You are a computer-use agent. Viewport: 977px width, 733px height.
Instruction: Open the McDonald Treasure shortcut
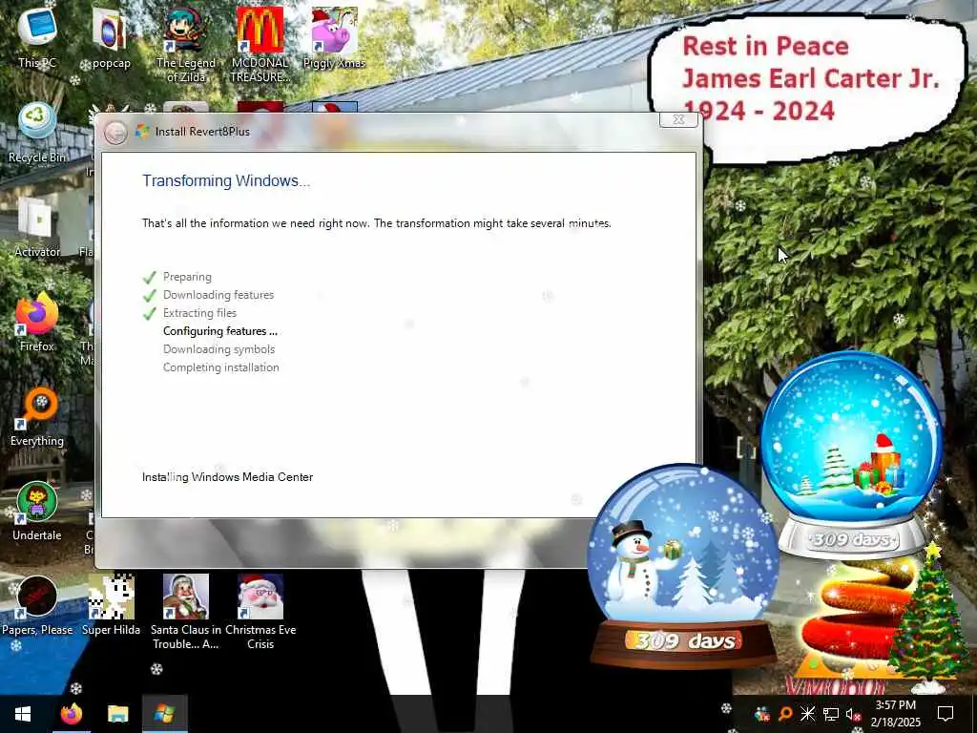tap(260, 44)
